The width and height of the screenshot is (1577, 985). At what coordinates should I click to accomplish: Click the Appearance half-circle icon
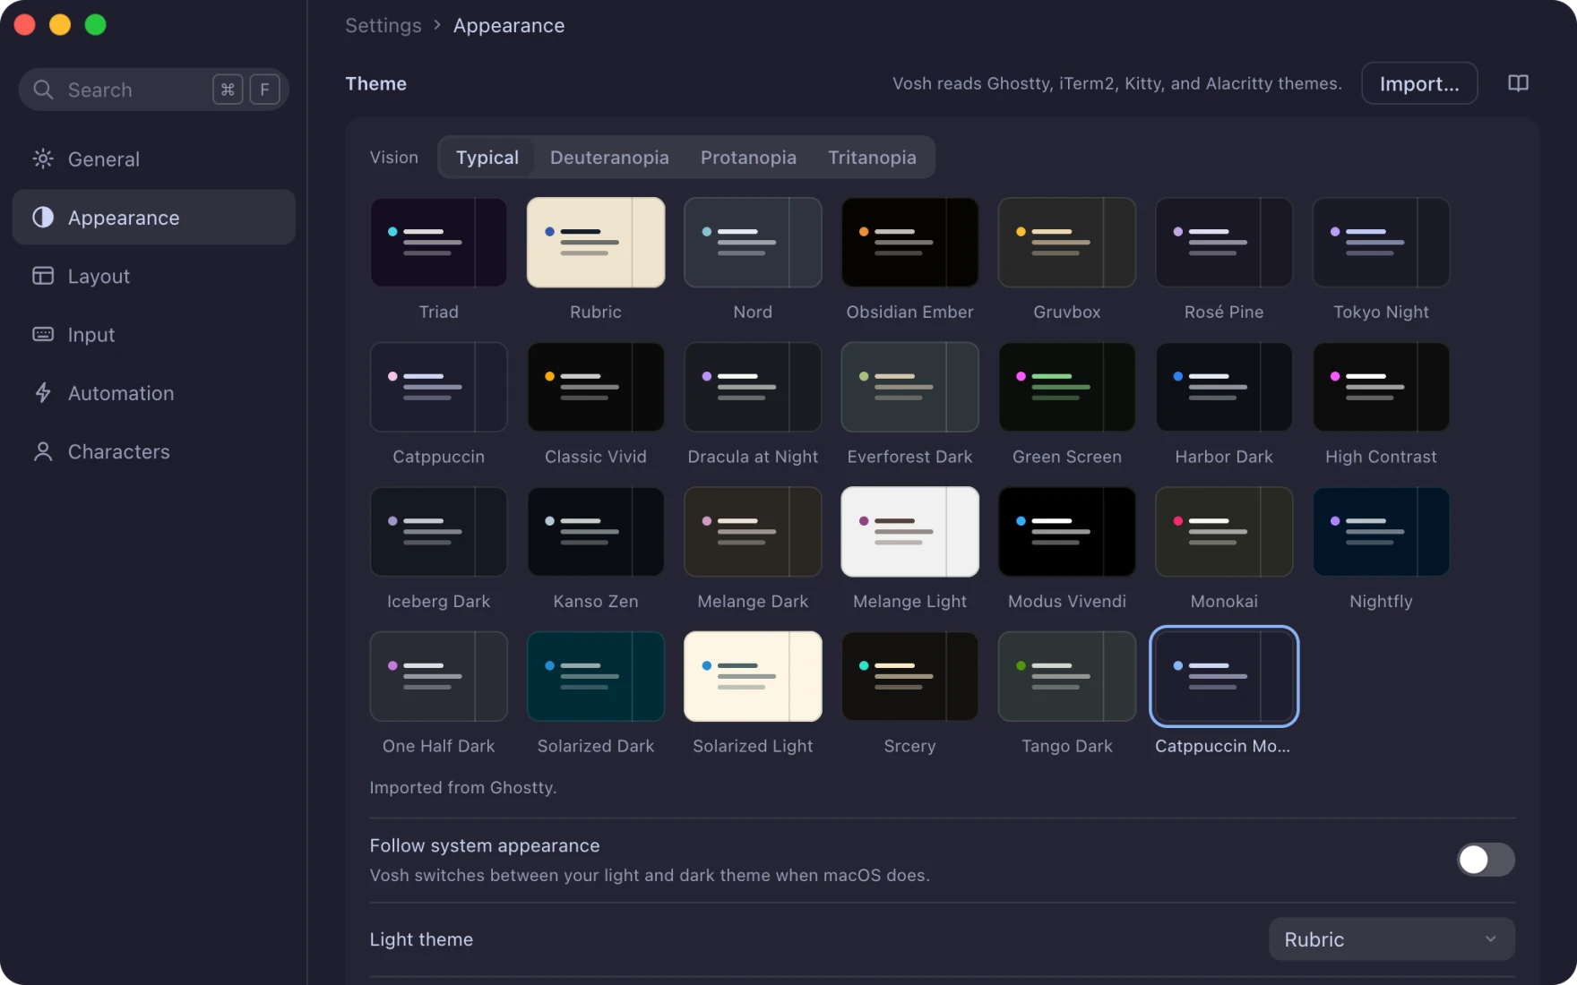pos(43,218)
